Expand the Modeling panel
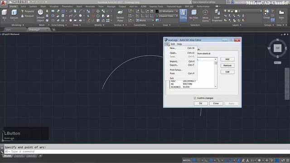The height and width of the screenshot is (163, 290). pyautogui.click(x=18, y=25)
